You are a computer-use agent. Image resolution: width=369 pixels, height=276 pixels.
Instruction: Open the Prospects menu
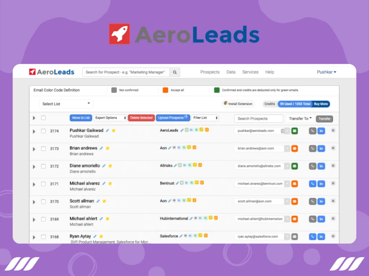point(210,72)
